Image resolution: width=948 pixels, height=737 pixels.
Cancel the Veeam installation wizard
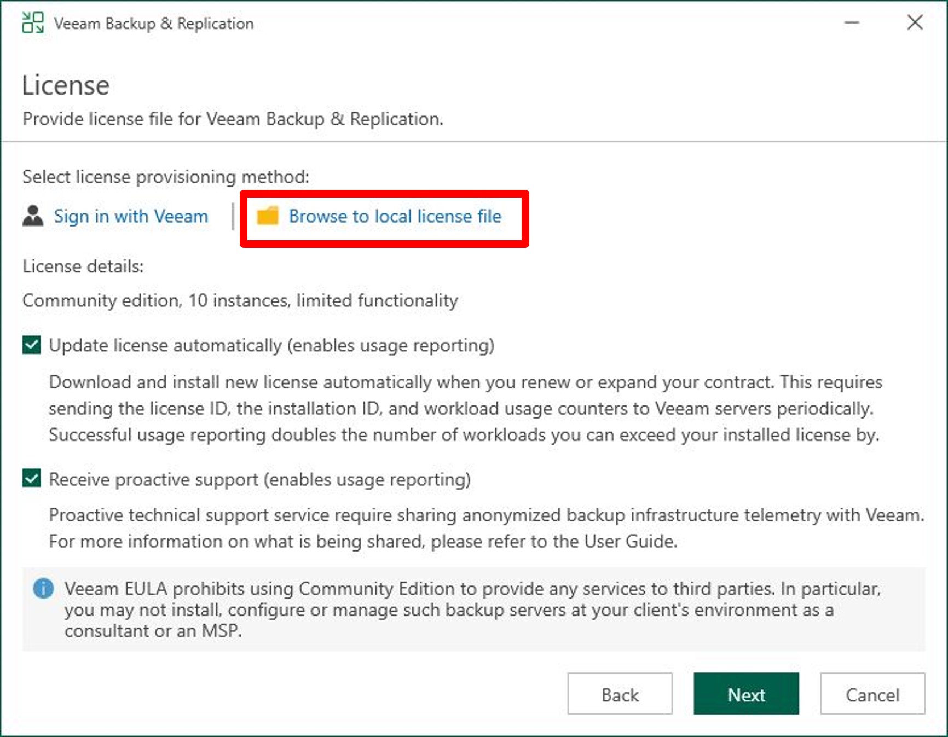pyautogui.click(x=872, y=694)
